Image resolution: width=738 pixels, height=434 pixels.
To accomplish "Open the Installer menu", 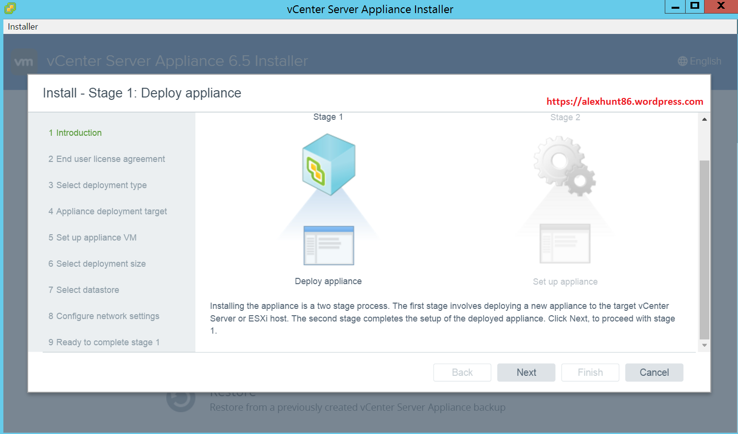I will pos(22,27).
